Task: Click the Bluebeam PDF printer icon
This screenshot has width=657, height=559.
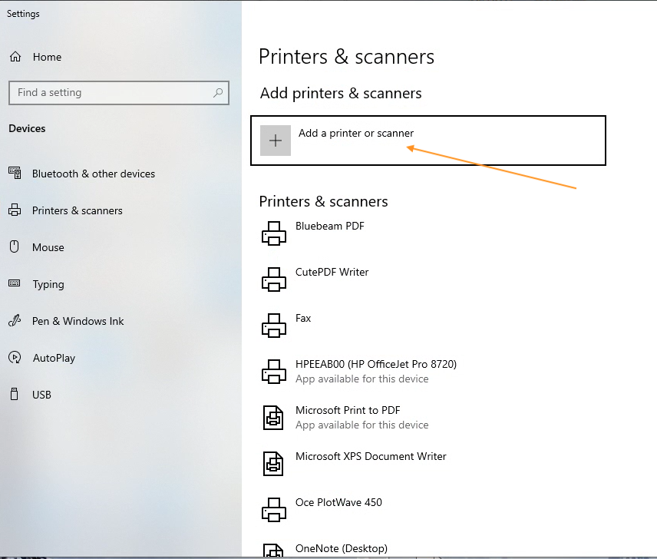Action: [x=274, y=233]
